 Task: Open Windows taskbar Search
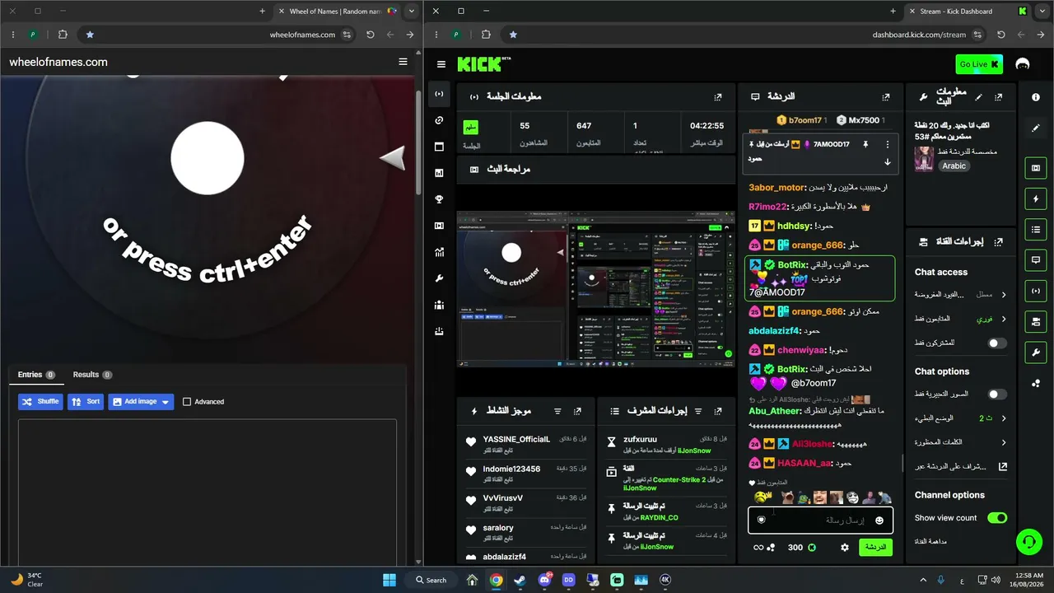coord(431,580)
